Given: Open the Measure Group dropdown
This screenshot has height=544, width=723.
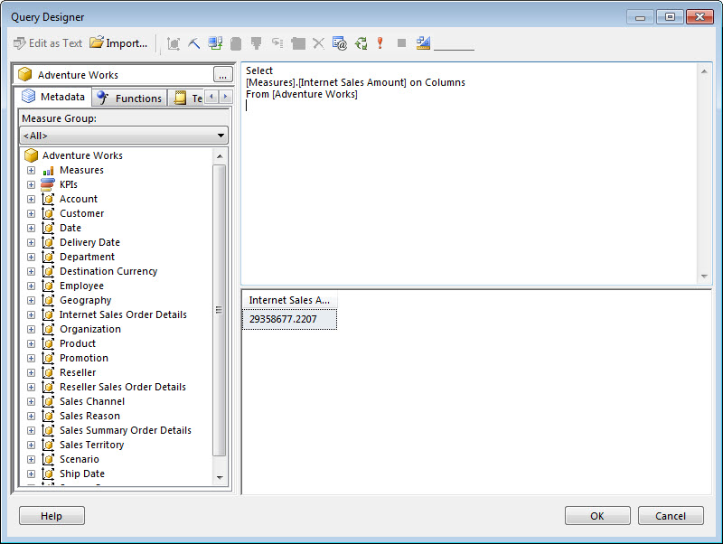Looking at the screenshot, I should pos(124,136).
